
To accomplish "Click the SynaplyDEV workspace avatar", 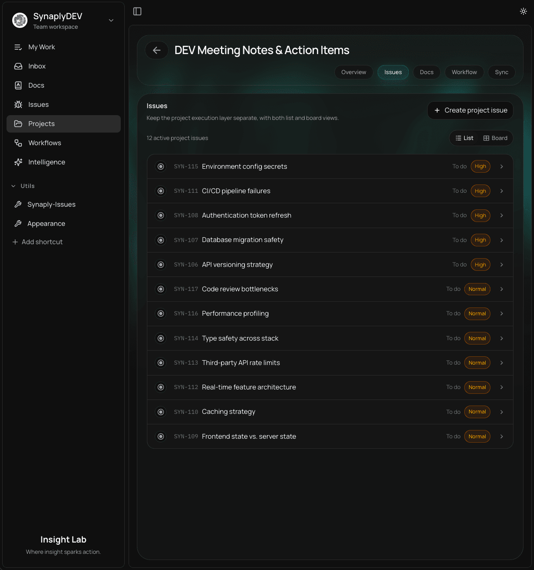I will tap(20, 20).
